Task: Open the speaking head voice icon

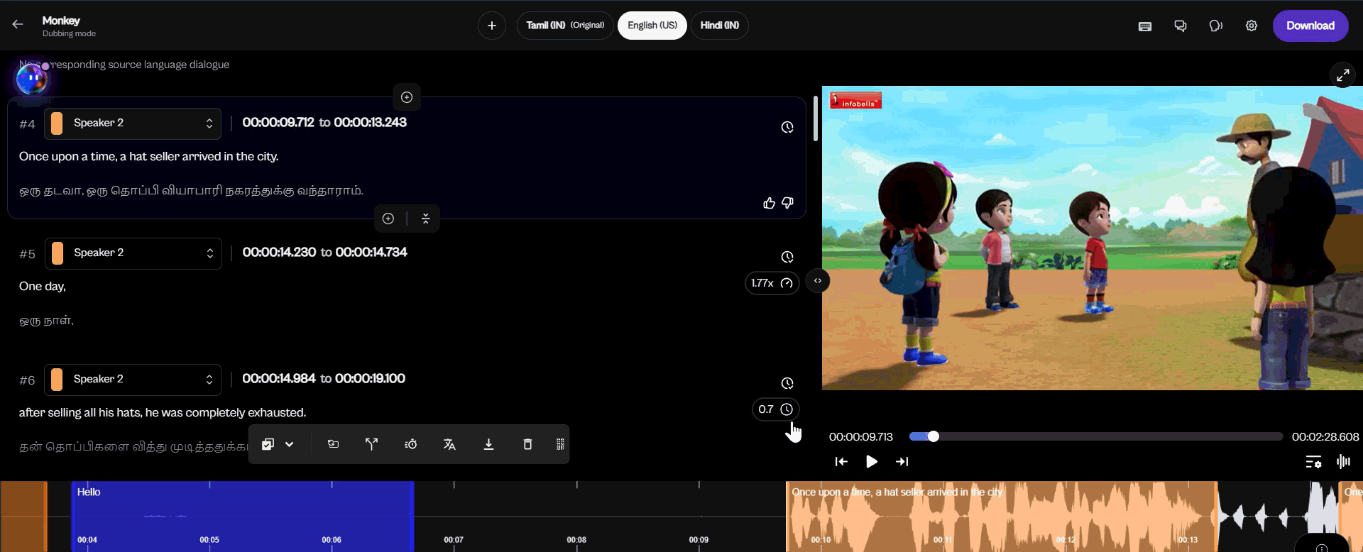Action: click(x=1216, y=26)
